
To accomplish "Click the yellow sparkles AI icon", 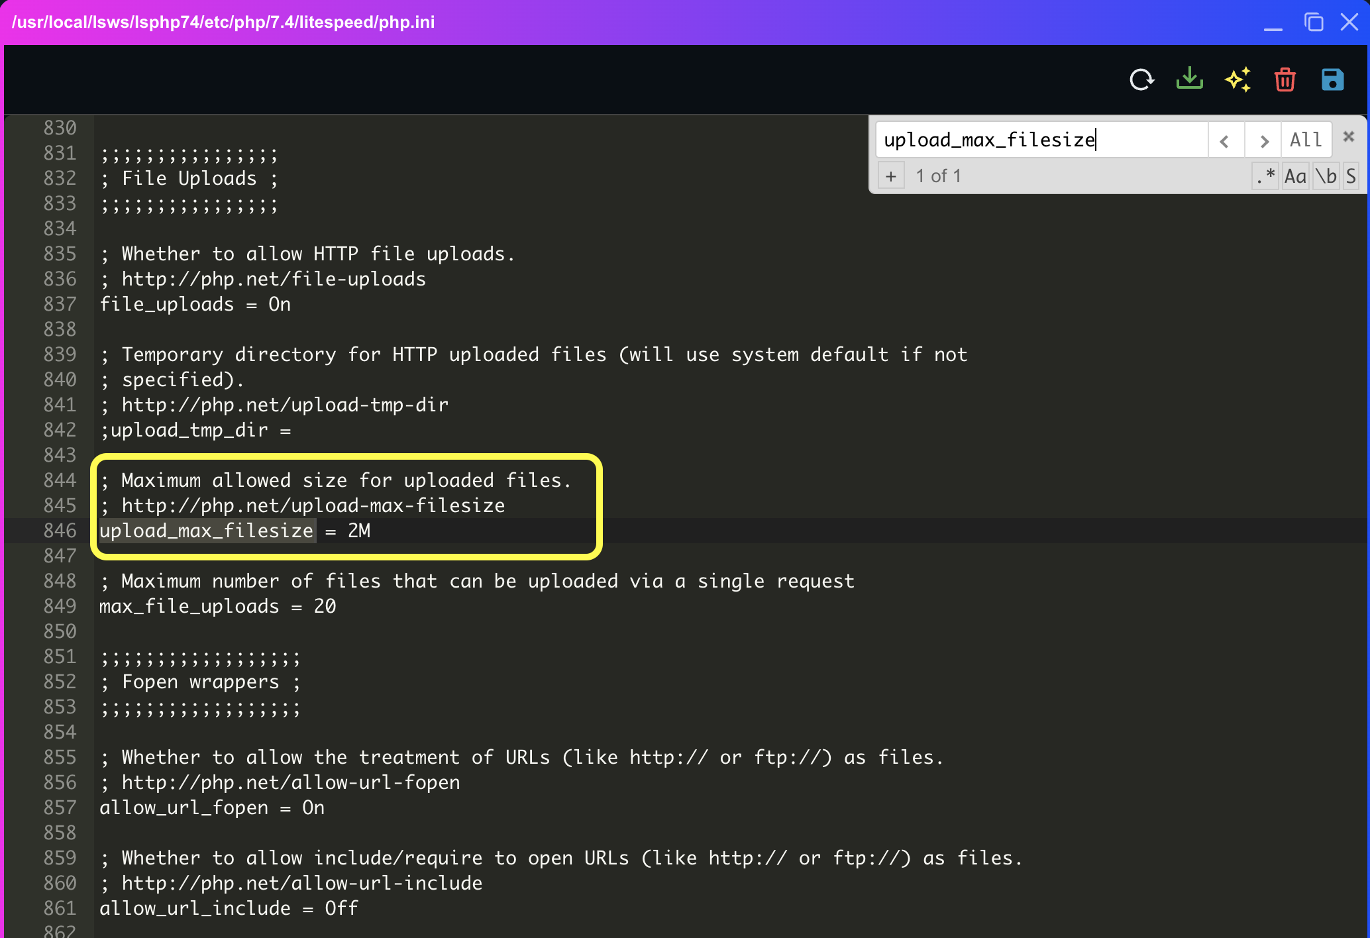I will pyautogui.click(x=1237, y=80).
